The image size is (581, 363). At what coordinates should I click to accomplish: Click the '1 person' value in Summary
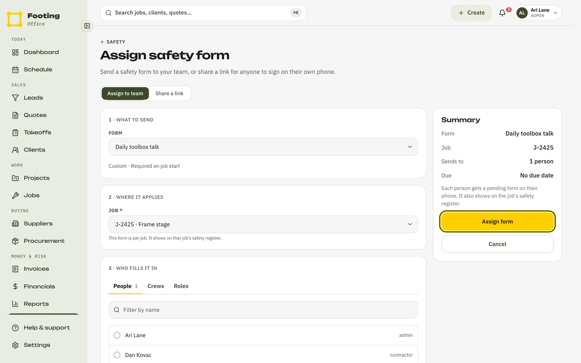click(x=541, y=162)
